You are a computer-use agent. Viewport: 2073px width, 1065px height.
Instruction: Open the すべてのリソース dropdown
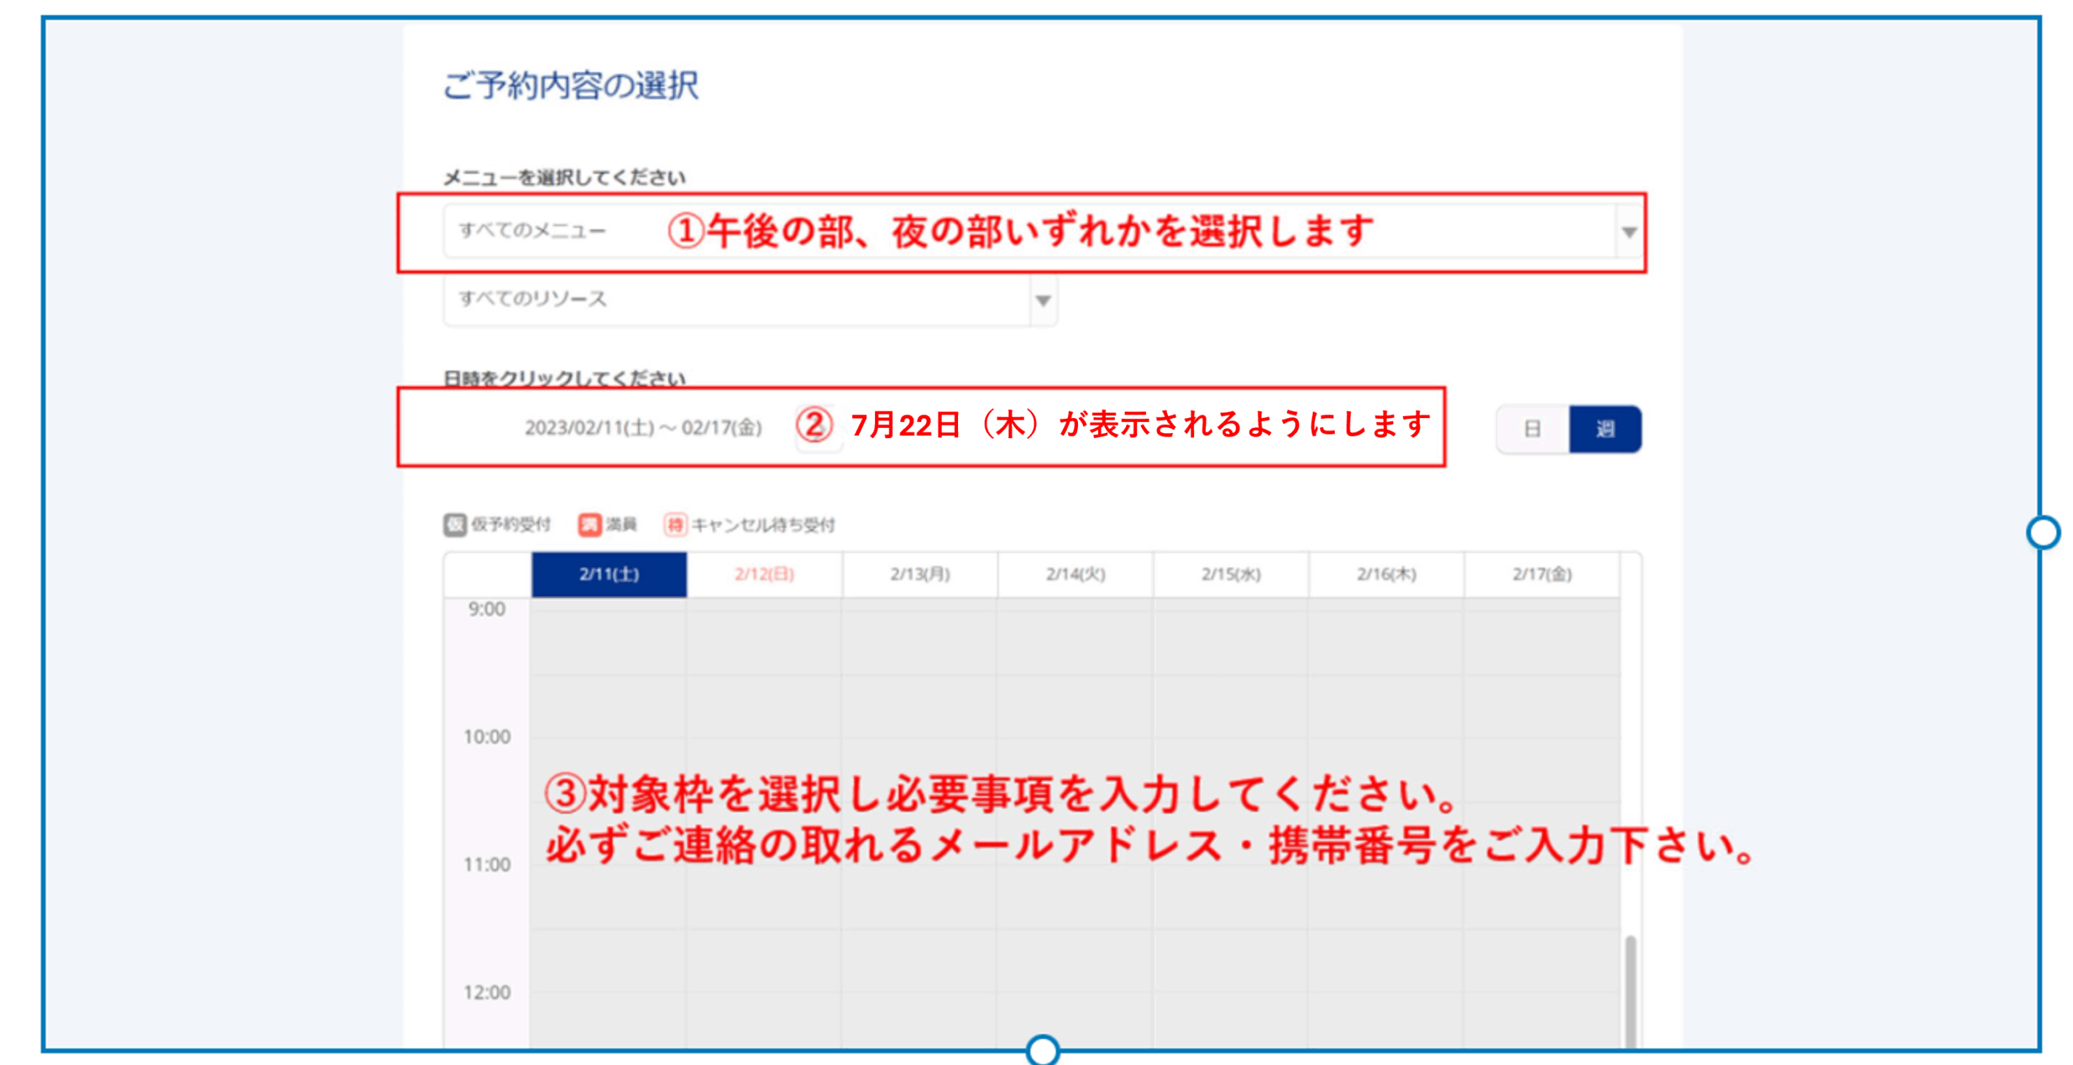click(750, 300)
